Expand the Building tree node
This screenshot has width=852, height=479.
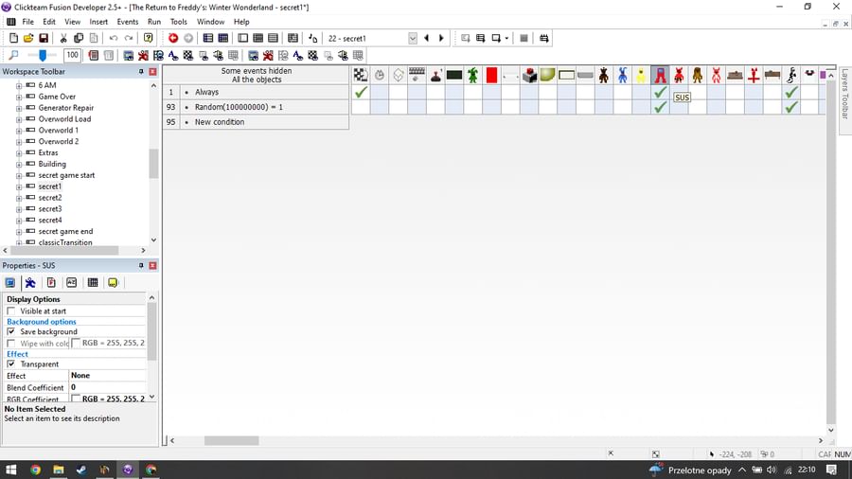[19, 165]
